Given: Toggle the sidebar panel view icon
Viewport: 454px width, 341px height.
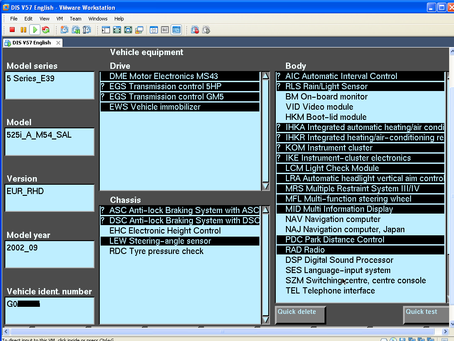Looking at the screenshot, I should 106,30.
